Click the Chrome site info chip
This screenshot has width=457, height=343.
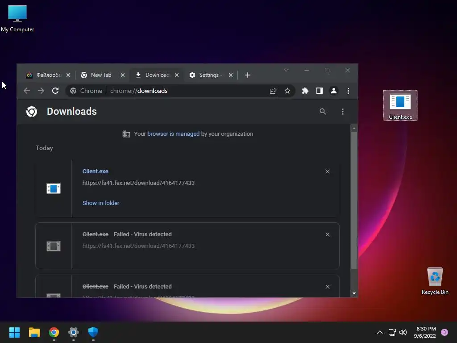(x=86, y=91)
